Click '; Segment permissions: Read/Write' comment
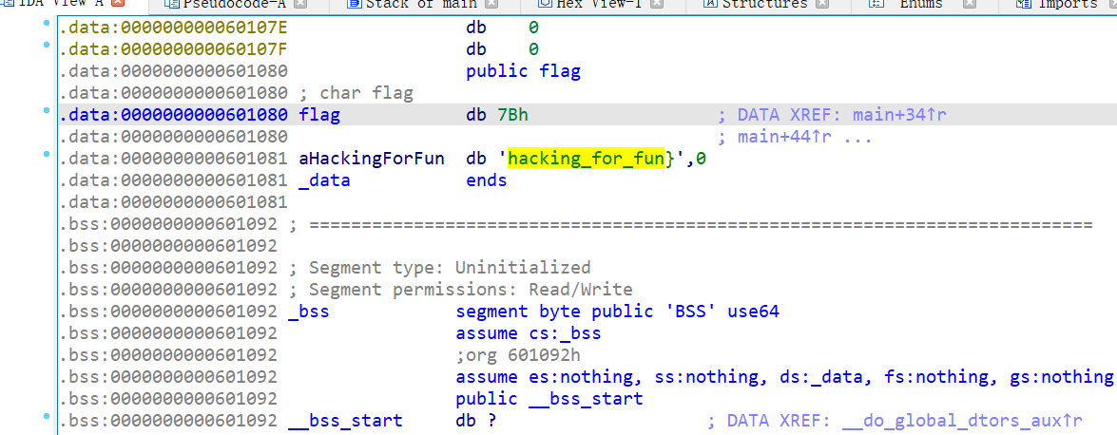 [x=461, y=290]
